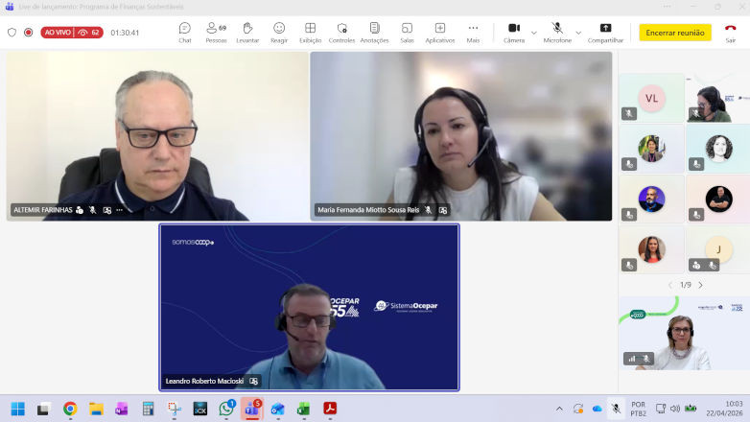
Task: Toggle the Câmera on or off
Action: pyautogui.click(x=514, y=32)
